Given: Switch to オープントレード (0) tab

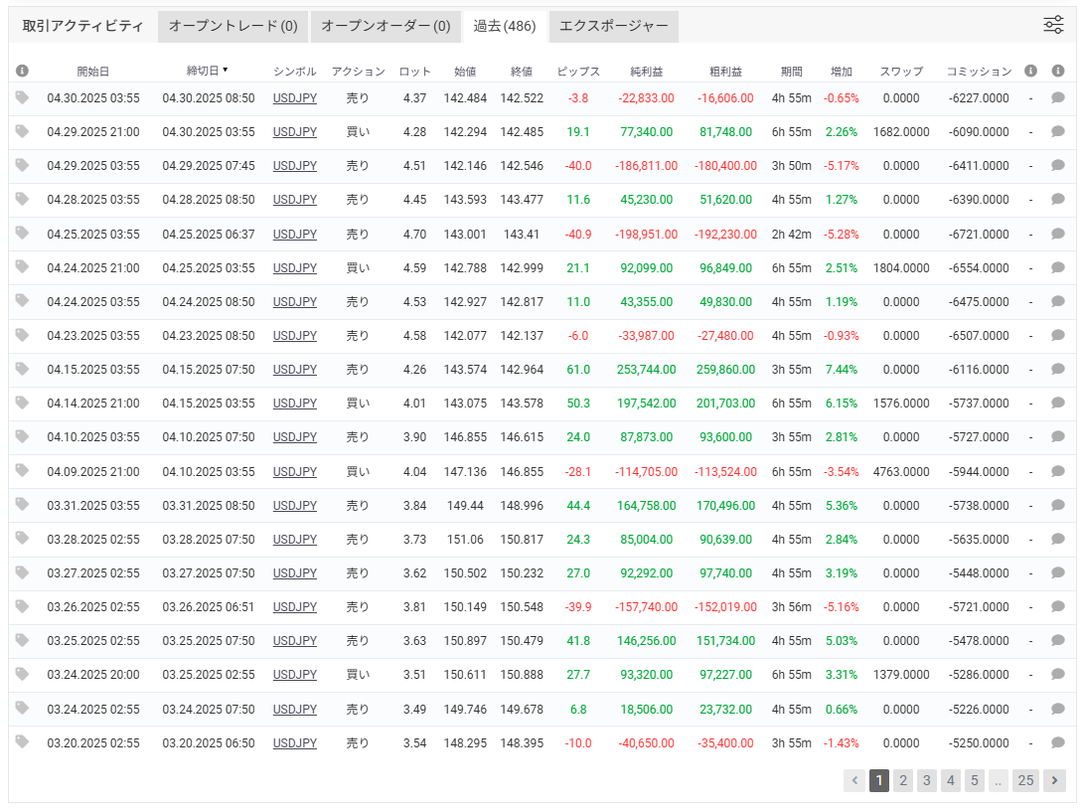Looking at the screenshot, I should 232,27.
